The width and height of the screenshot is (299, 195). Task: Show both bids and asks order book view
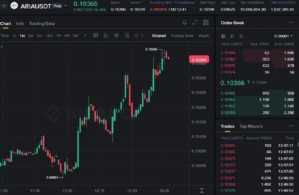223,36
